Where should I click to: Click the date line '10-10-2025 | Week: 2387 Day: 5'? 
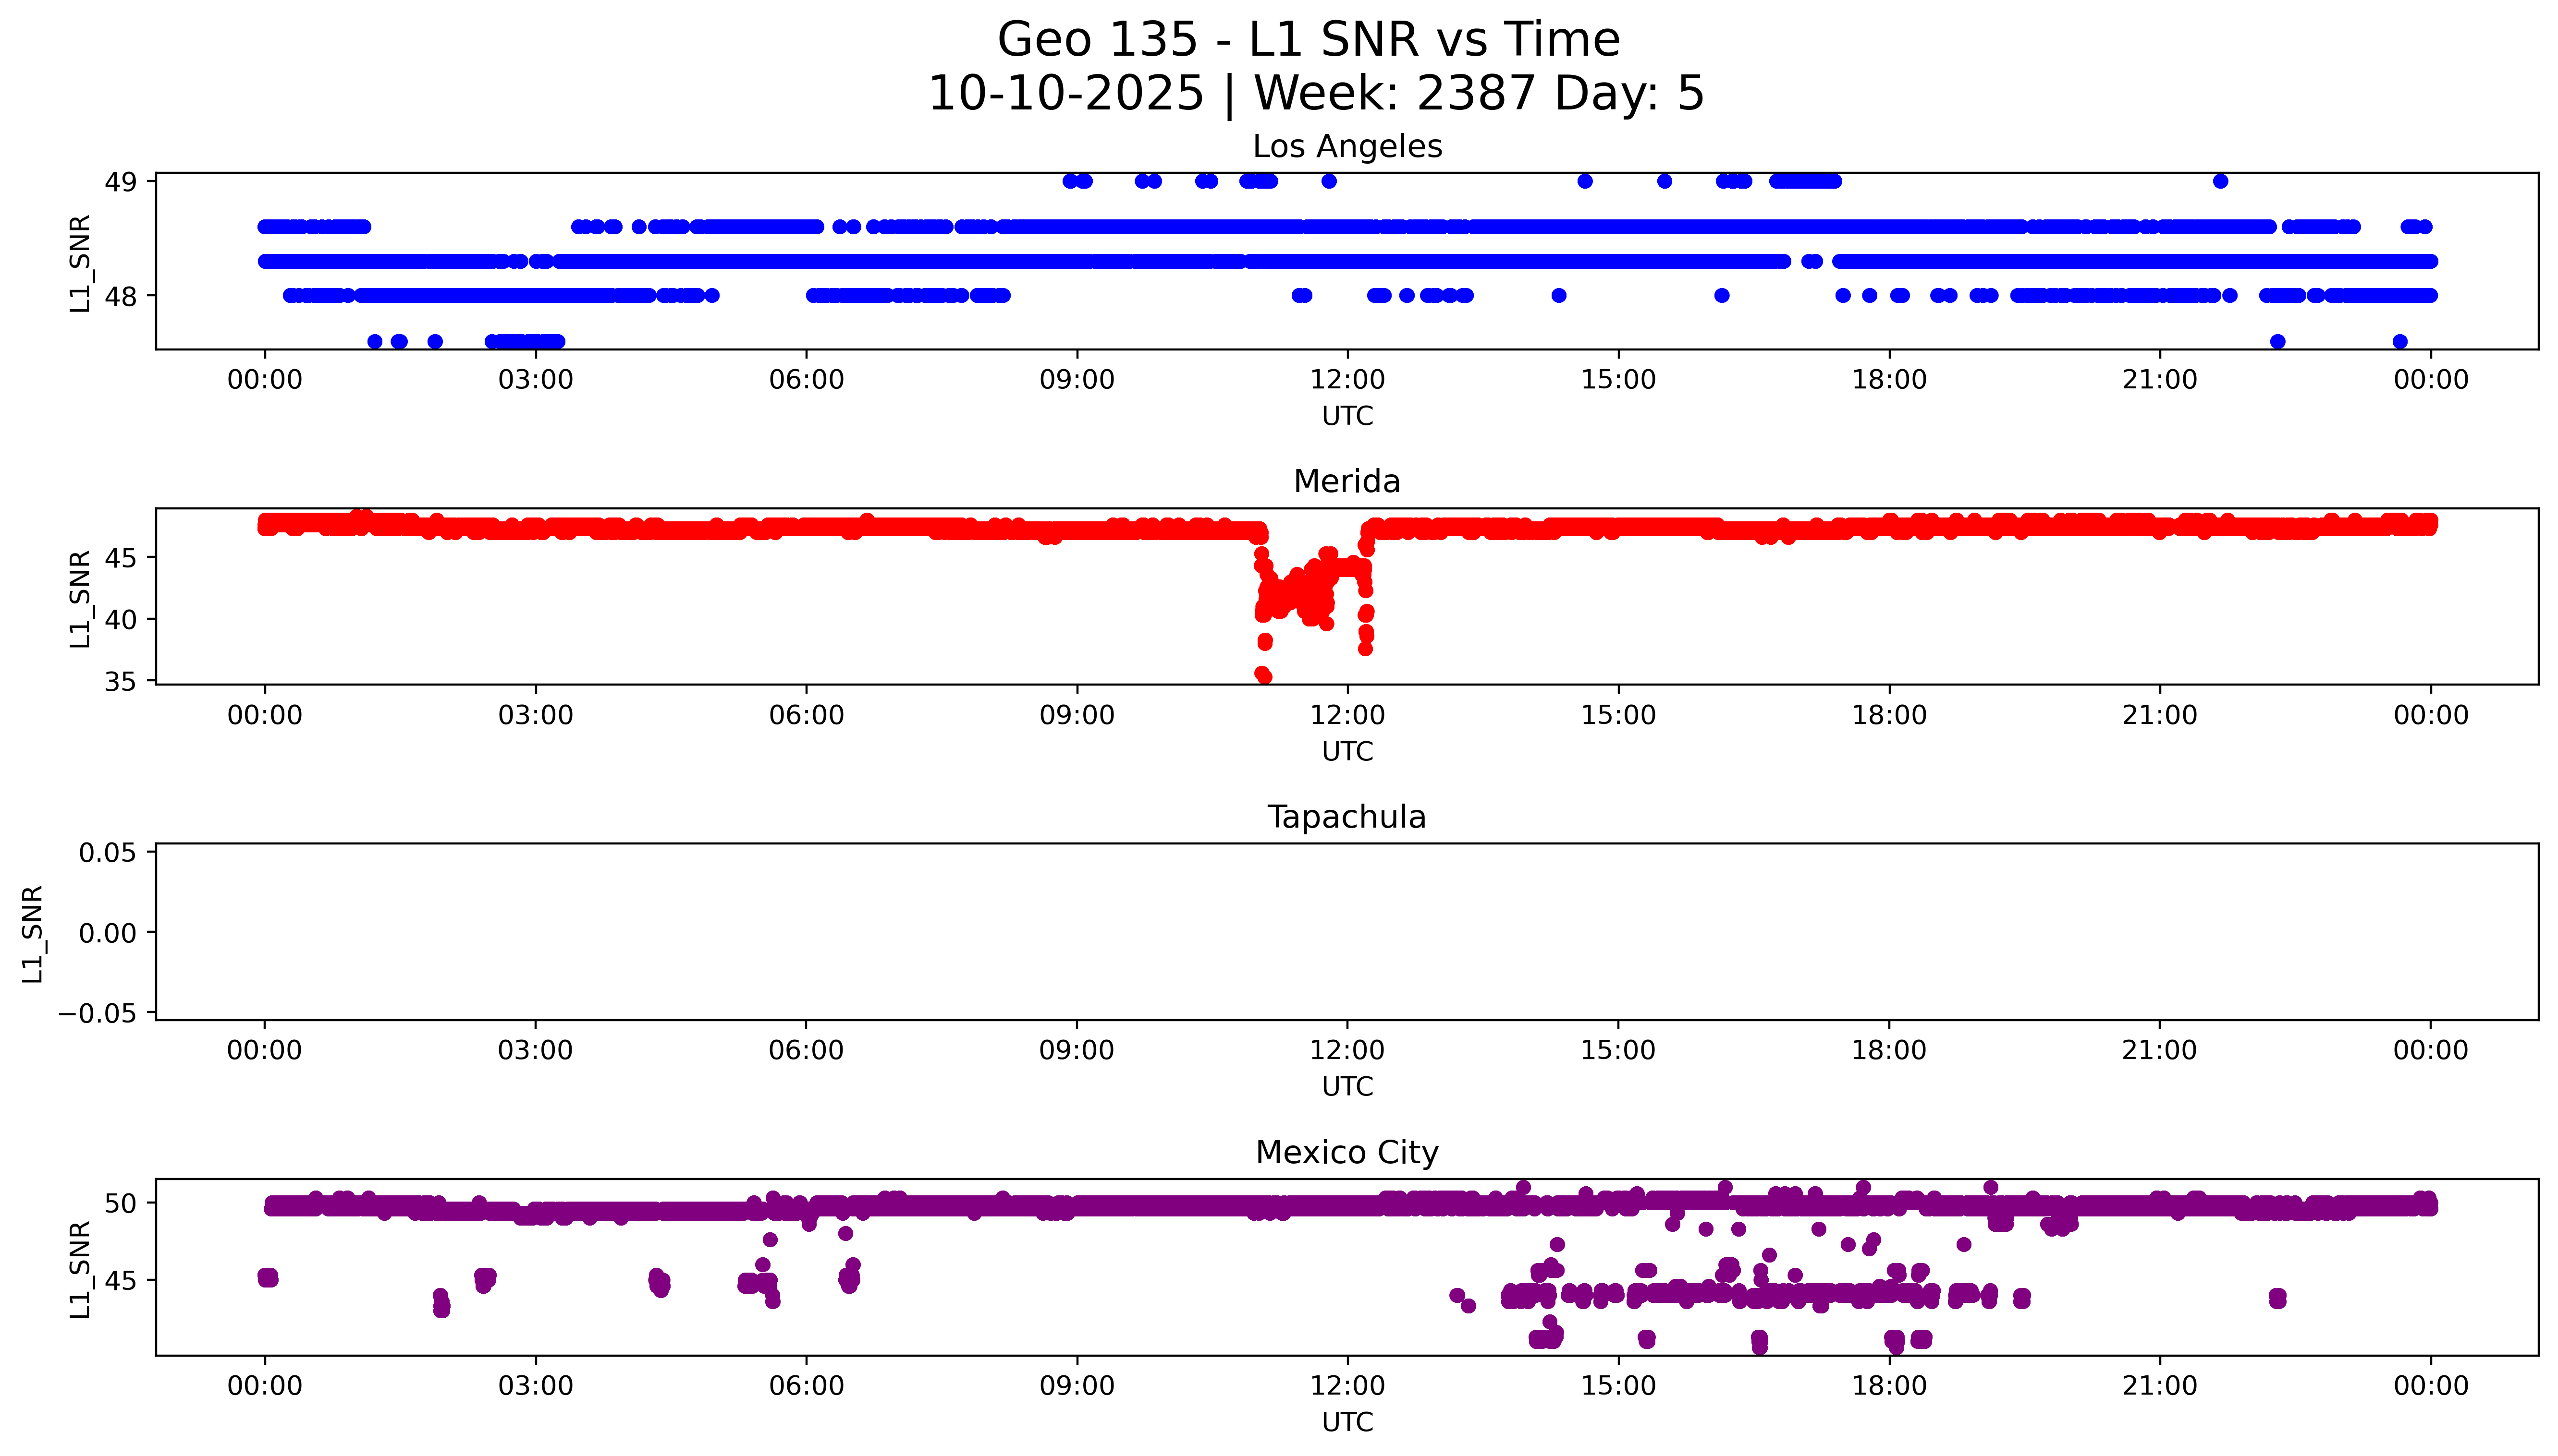(x=1316, y=93)
